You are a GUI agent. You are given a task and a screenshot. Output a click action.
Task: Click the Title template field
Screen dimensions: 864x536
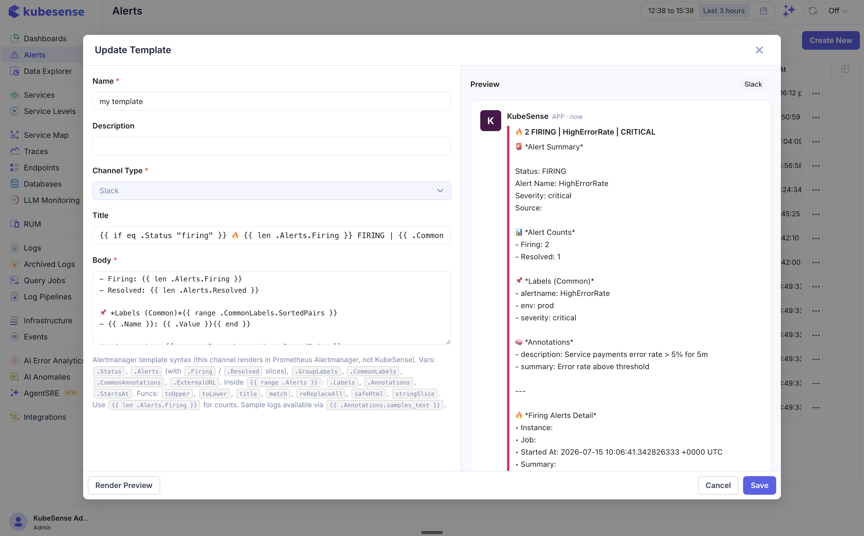[x=272, y=235]
